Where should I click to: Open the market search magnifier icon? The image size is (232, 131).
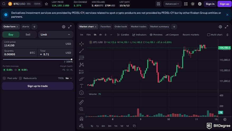coord(4,4)
